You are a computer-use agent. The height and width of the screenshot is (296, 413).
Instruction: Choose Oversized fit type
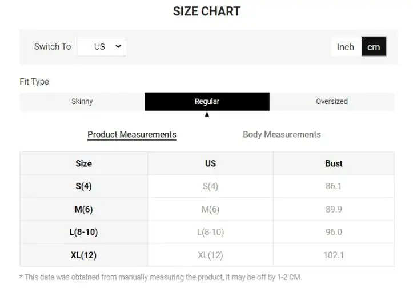pyautogui.click(x=331, y=101)
